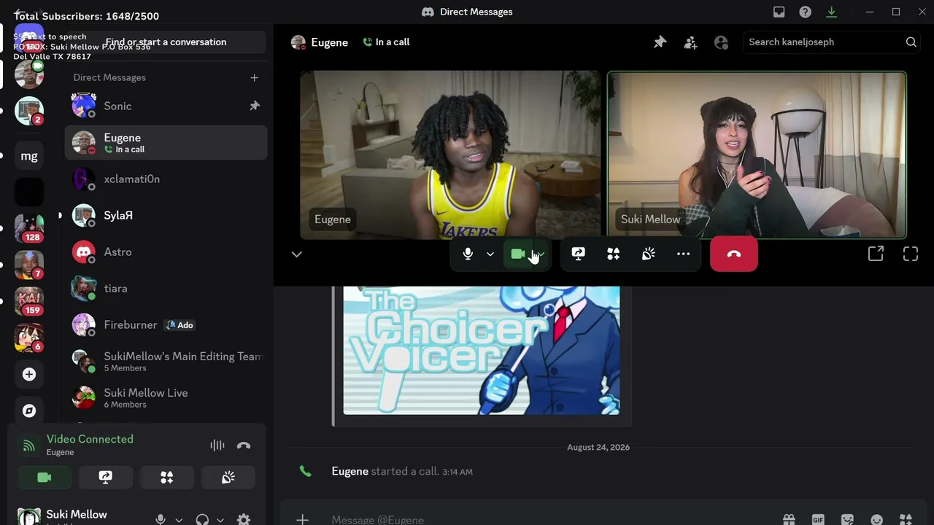Open the SylaЯ direct message
The image size is (934, 525).
[166, 215]
